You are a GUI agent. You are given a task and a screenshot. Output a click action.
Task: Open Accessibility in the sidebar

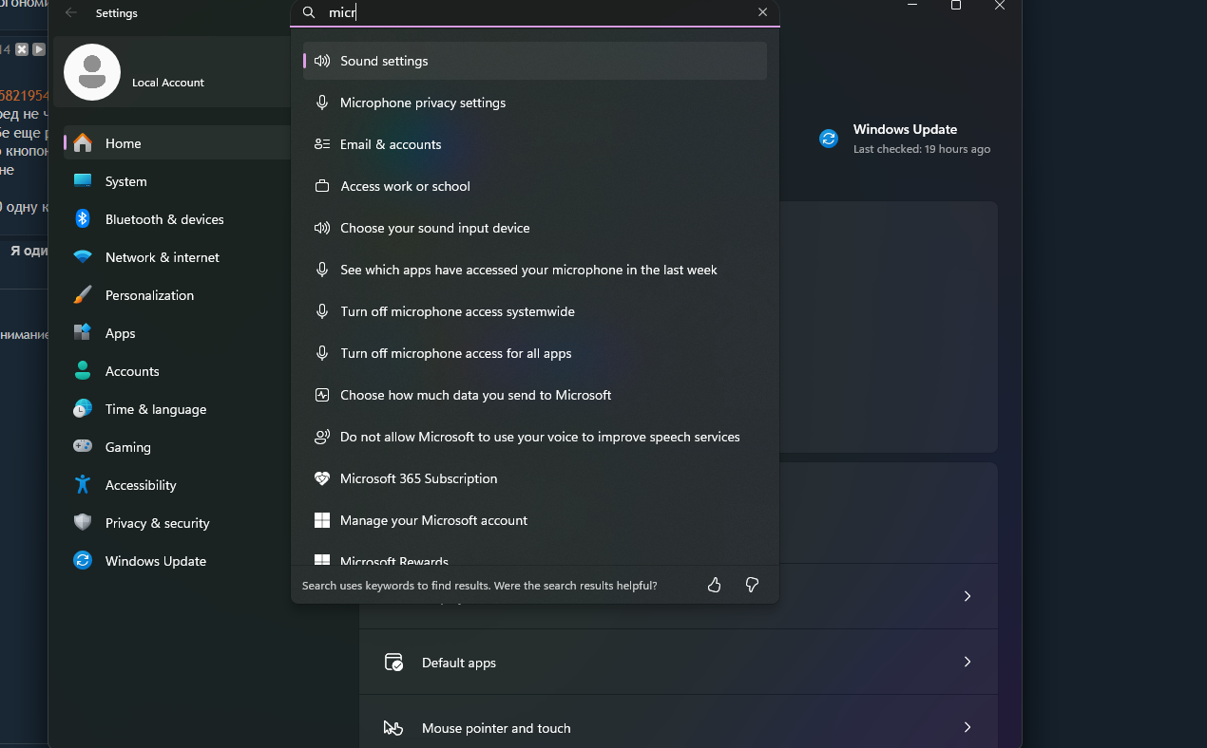click(x=177, y=485)
